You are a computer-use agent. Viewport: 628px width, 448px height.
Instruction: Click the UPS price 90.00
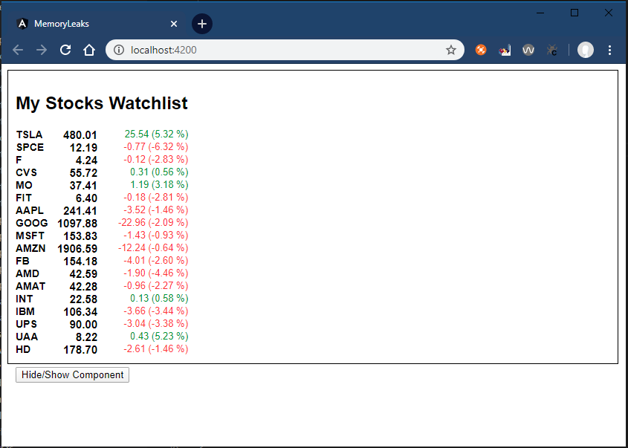click(83, 325)
